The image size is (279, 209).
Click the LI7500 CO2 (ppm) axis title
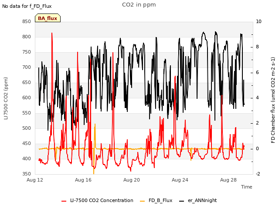click(x=6, y=98)
